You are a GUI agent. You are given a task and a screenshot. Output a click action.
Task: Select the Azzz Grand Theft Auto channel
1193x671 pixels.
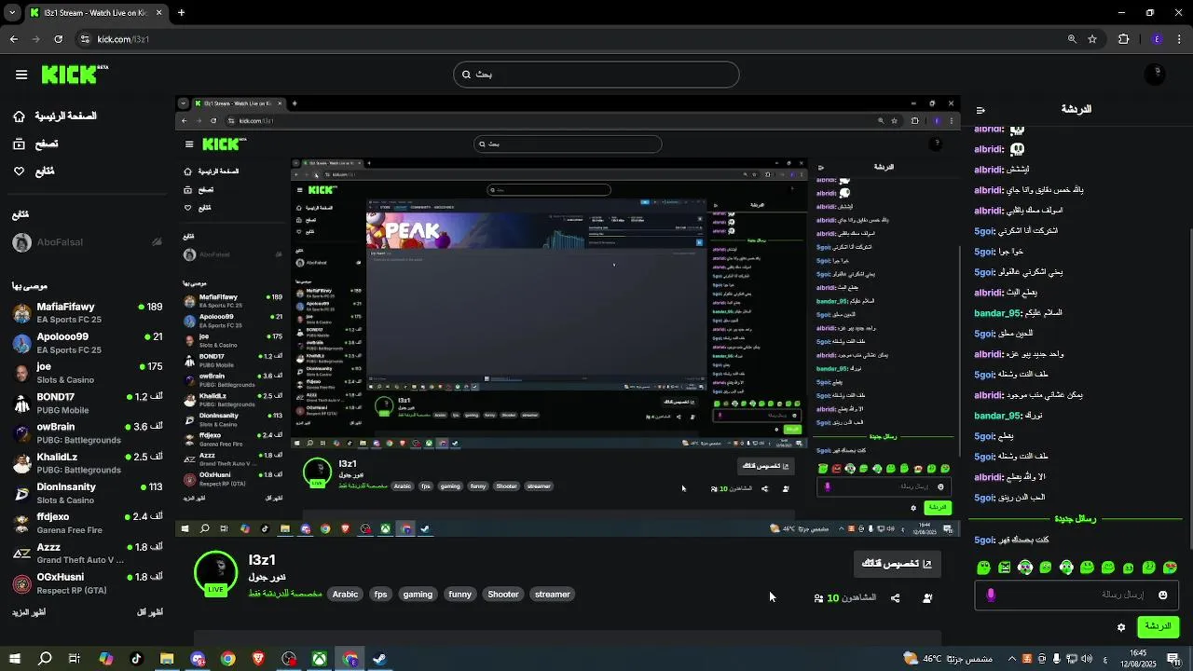point(88,554)
